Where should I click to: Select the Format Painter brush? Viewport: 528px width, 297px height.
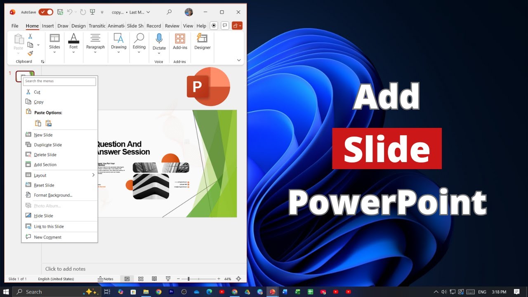coord(30,53)
